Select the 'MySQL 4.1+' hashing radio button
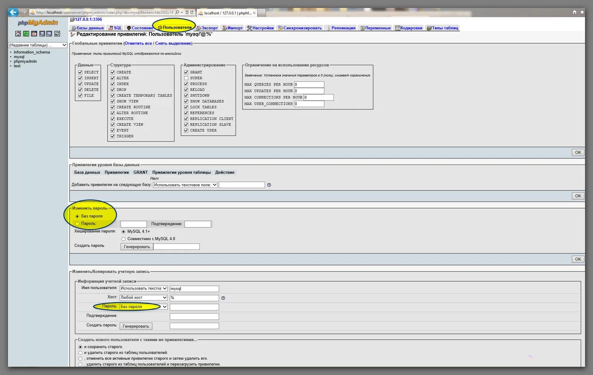Screen dimensions: 593x375 123,232
